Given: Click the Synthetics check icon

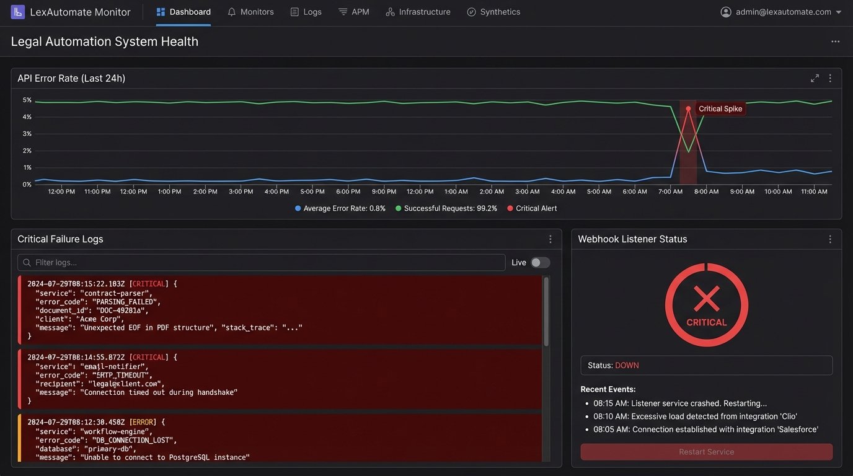Looking at the screenshot, I should [472, 11].
